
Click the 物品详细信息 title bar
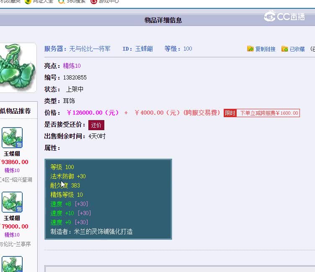pyautogui.click(x=157, y=20)
